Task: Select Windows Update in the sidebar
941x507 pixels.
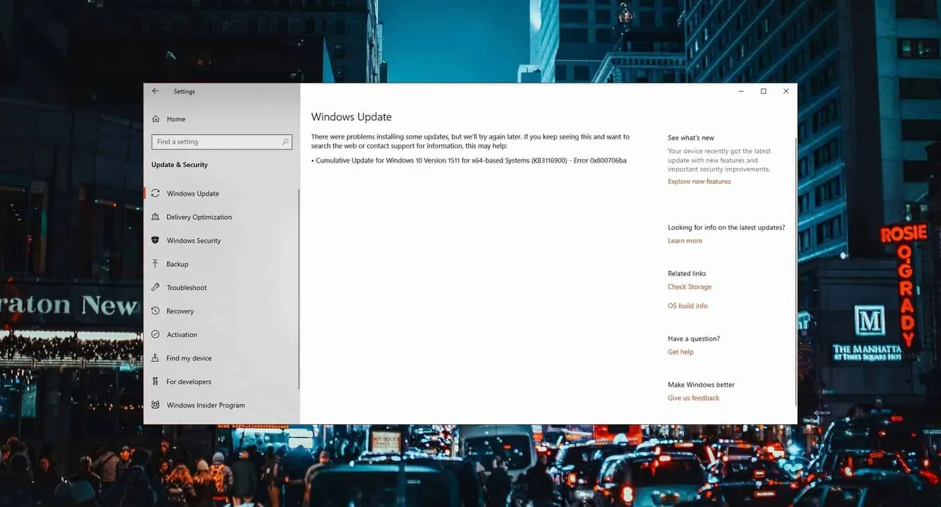Action: coord(193,193)
